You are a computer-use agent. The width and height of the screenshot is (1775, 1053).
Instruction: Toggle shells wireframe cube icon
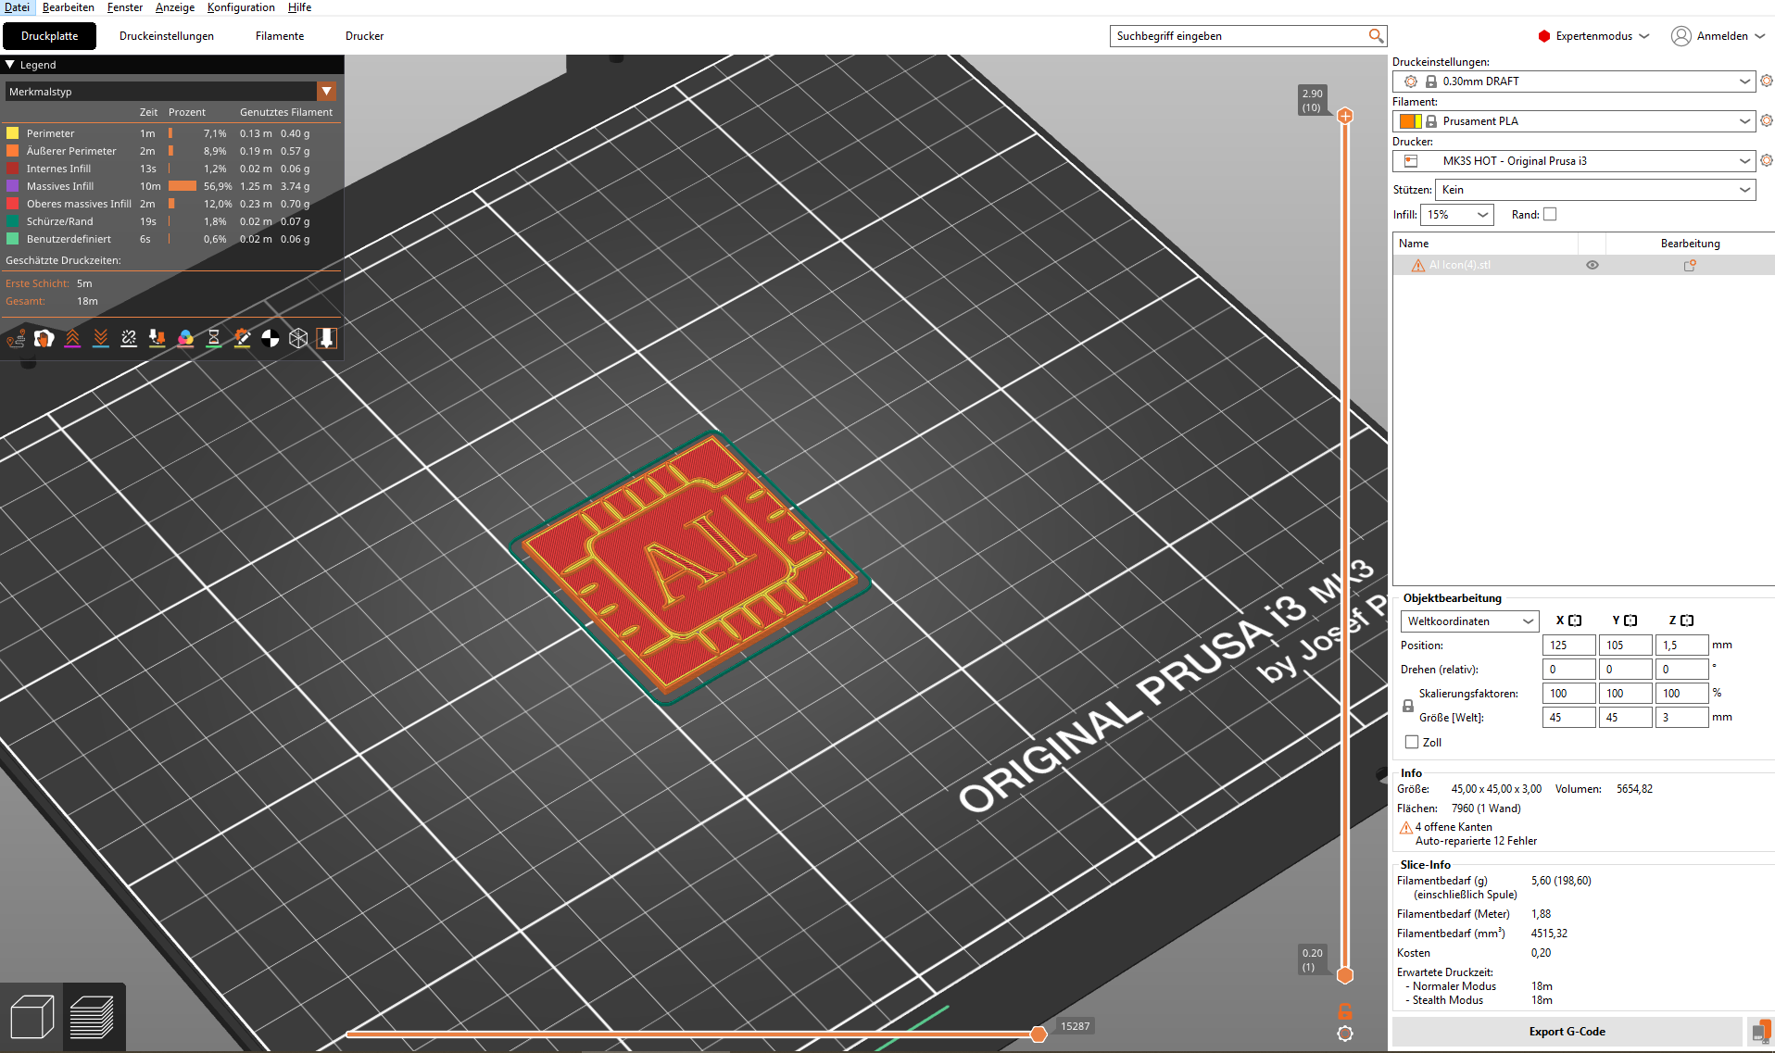pyautogui.click(x=298, y=339)
